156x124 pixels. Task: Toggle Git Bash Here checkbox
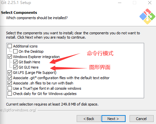15,62
